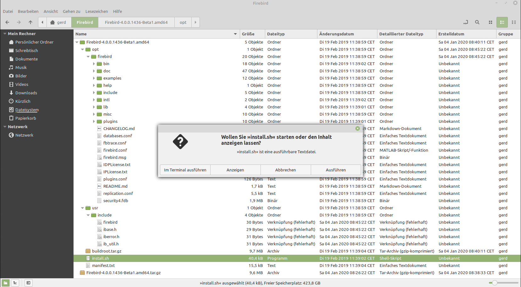Open the search magnifier in the toolbar
521x287 pixels.
tap(477, 22)
